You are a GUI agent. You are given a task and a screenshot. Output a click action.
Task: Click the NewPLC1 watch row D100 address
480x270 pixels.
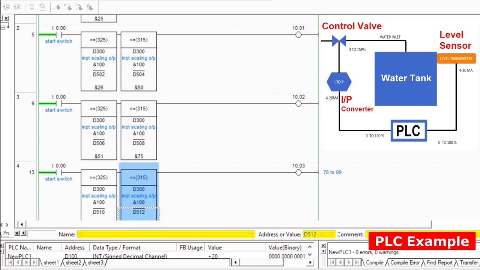(x=71, y=256)
